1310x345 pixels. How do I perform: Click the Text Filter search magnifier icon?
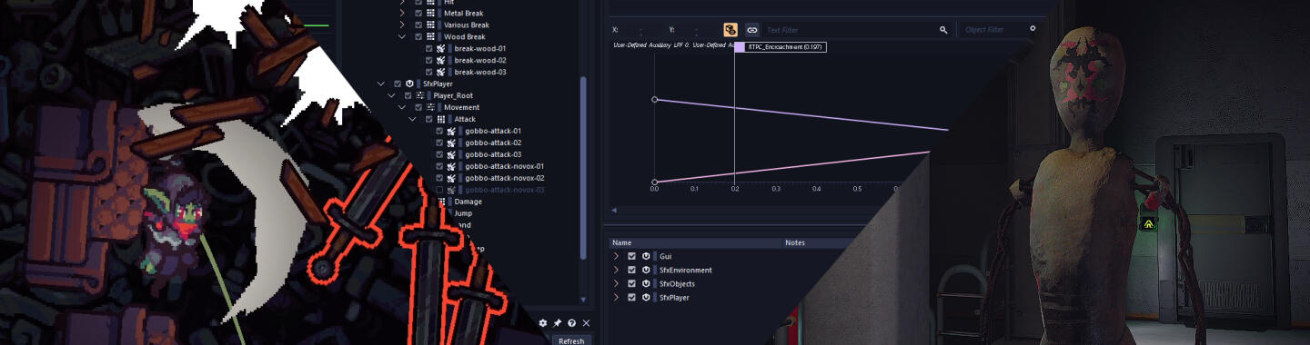(x=943, y=30)
